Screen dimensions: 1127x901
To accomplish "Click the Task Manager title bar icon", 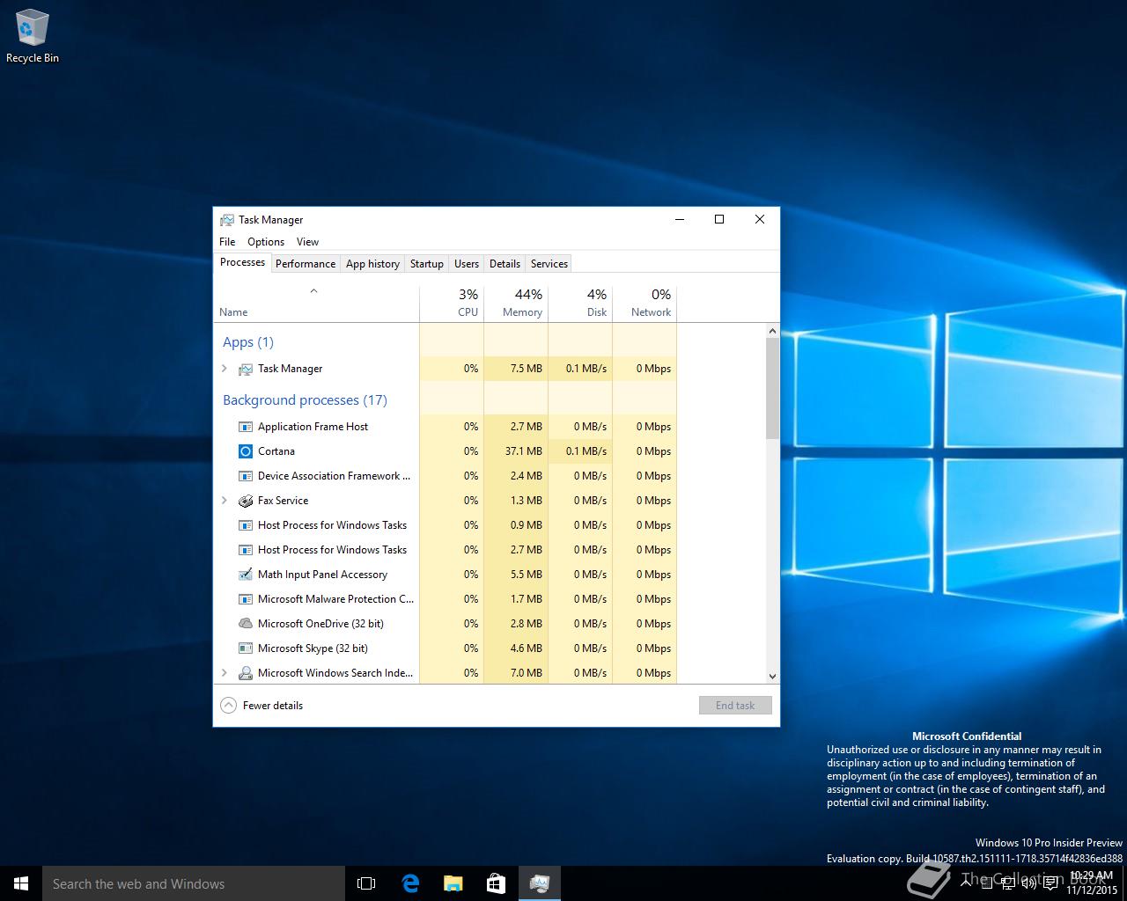I will tap(227, 220).
